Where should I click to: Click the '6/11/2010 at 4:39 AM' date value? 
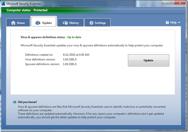[76, 55]
